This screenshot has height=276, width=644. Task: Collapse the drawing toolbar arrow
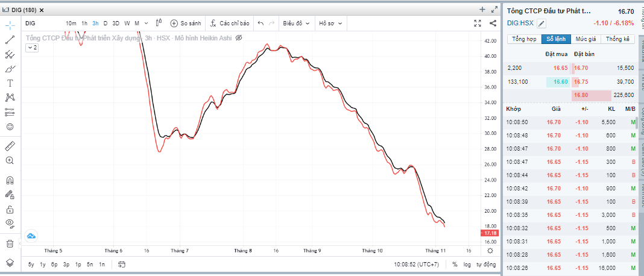[20, 244]
